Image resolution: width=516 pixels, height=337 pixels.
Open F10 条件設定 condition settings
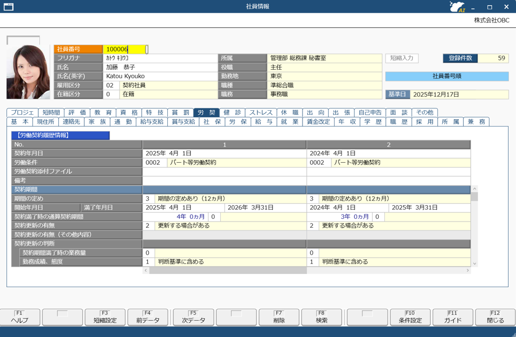(410, 317)
